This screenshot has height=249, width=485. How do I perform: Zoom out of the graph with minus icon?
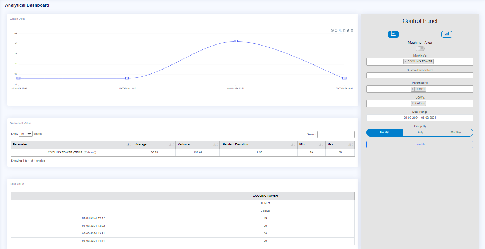(336, 30)
